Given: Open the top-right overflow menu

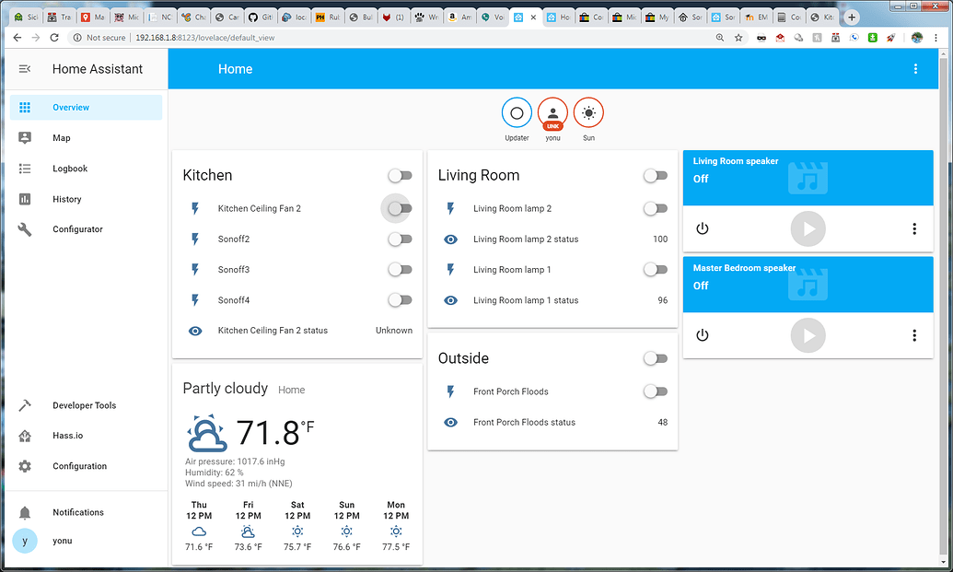Looking at the screenshot, I should (915, 68).
